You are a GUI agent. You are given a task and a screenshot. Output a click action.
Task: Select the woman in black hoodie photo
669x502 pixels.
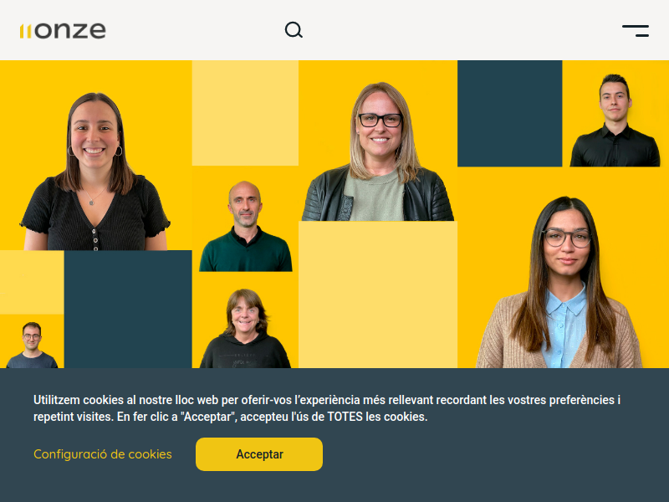tap(245, 329)
